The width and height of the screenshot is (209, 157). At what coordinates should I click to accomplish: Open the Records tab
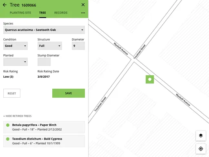pos(61,13)
